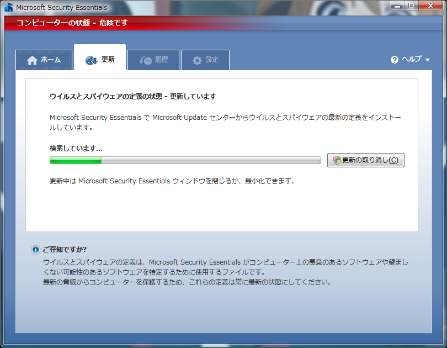The height and width of the screenshot is (348, 447).
Task: Click the shield icon on cancel button
Action: point(337,160)
